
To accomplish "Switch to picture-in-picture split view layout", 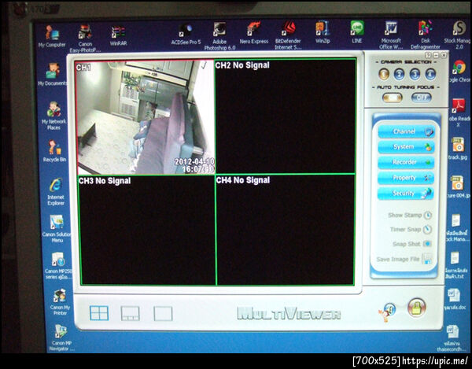I will [x=130, y=313].
